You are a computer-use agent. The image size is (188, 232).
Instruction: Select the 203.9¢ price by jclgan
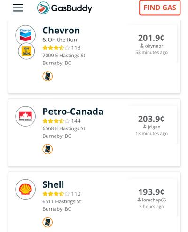pos(151,119)
